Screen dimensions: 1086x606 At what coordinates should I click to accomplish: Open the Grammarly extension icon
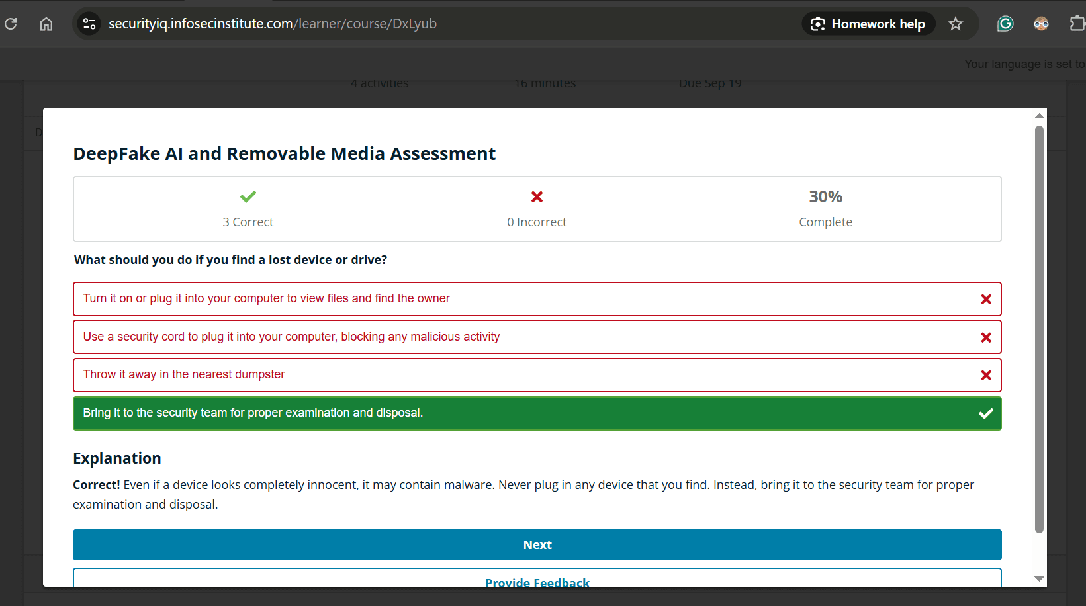coord(1005,24)
